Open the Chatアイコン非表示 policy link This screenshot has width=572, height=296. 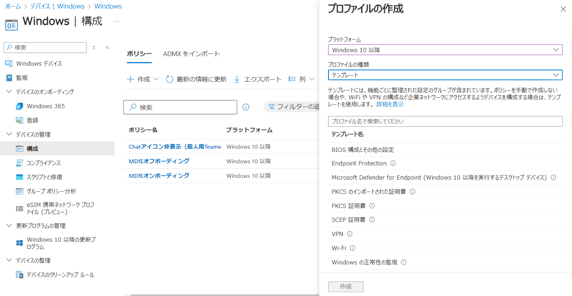click(x=175, y=147)
